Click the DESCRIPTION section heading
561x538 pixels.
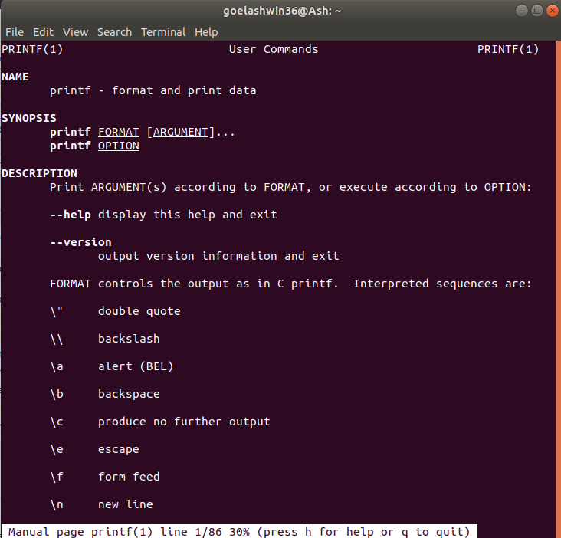(39, 173)
